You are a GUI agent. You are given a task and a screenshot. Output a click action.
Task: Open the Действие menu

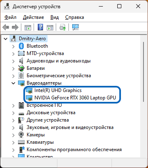tap(33, 17)
